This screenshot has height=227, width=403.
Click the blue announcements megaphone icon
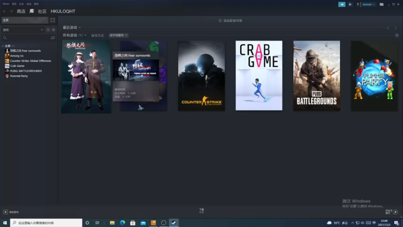point(342,5)
